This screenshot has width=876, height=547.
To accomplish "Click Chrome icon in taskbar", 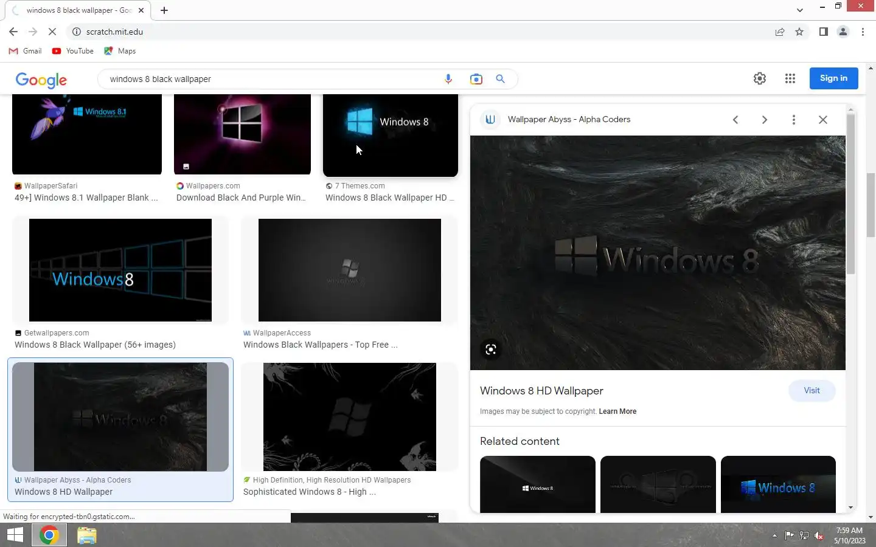I will point(49,535).
